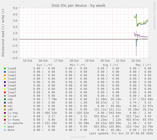Click the apps legend label
The image size is (157, 140).
tap(11, 127)
